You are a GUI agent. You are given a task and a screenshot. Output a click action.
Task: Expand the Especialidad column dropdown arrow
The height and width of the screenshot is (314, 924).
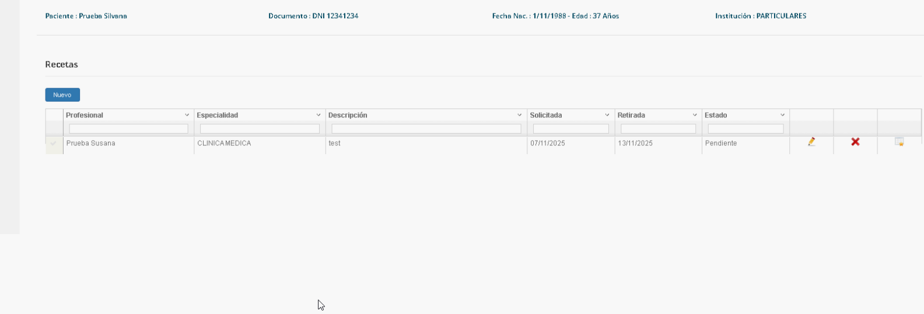pos(318,116)
